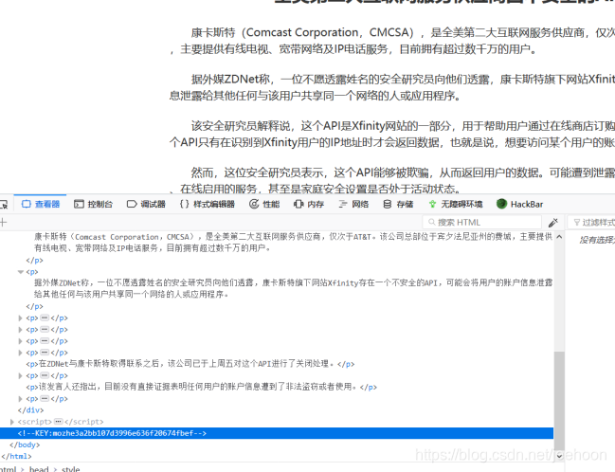Select the <p> line starting 该发言人还指出

pos(201,388)
